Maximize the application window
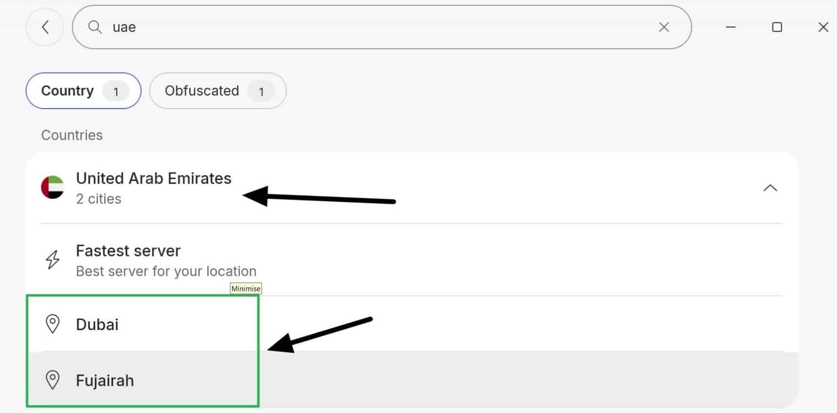 coord(777,27)
